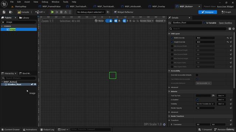Image resolution: width=236 pixels, height=132 pixels.
Task: Enable the Min Desired Width checkbox
Action: point(172,46)
